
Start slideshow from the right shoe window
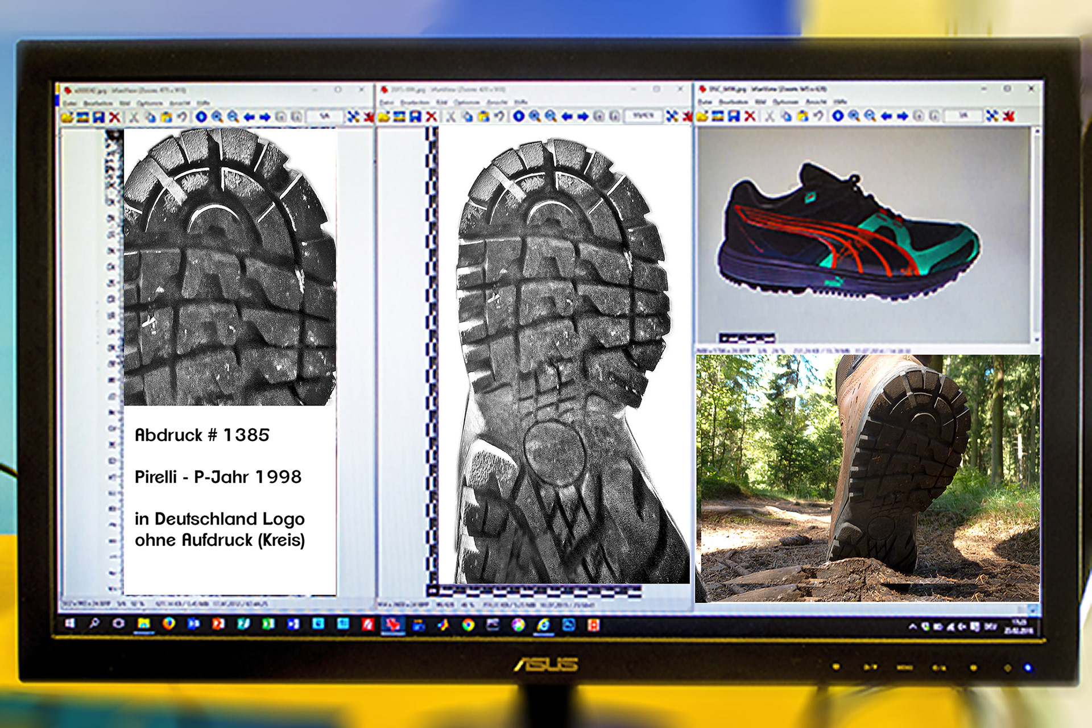718,116
